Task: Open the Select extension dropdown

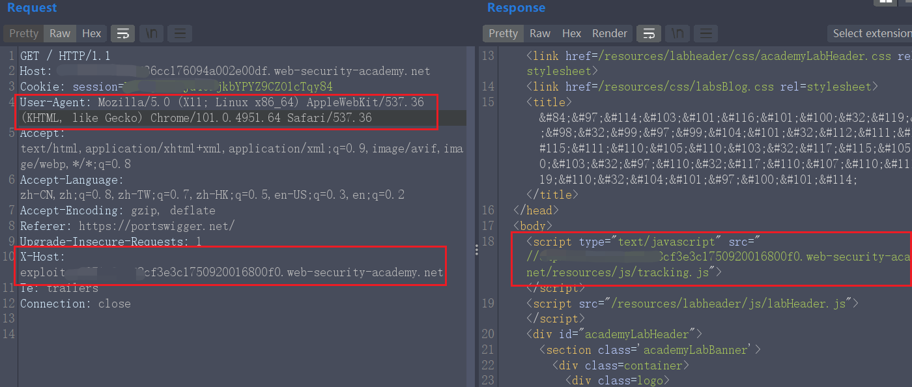Action: (x=870, y=33)
